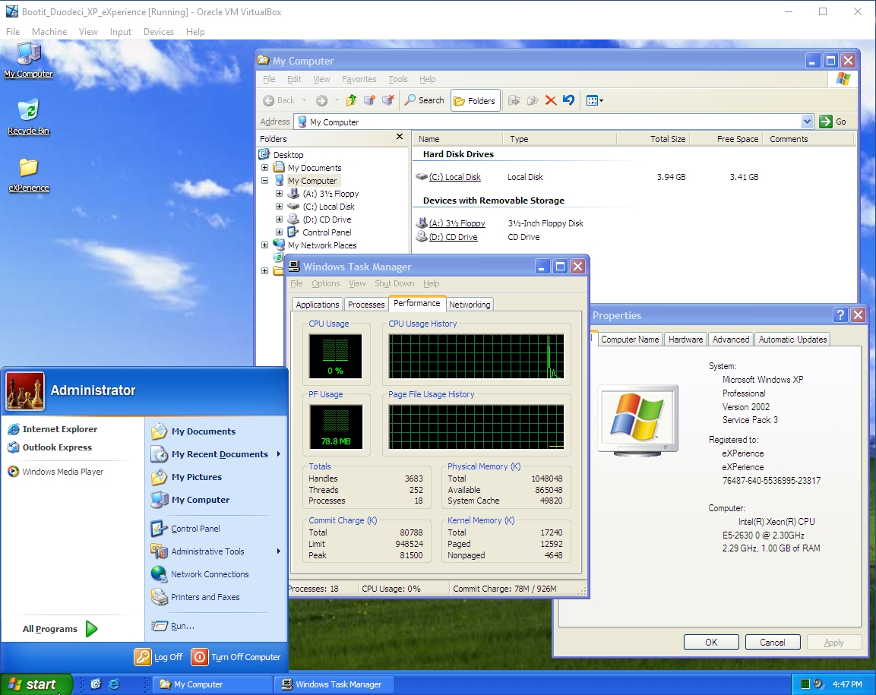Expand the (D:) CD Drive tree node
876x695 pixels.
coord(279,219)
